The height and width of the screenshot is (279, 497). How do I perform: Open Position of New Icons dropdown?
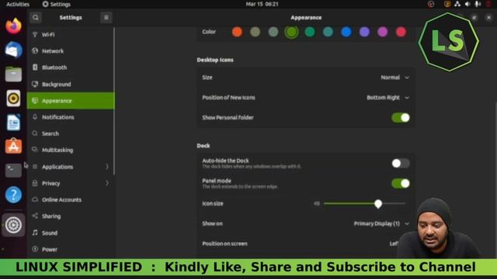coord(388,98)
